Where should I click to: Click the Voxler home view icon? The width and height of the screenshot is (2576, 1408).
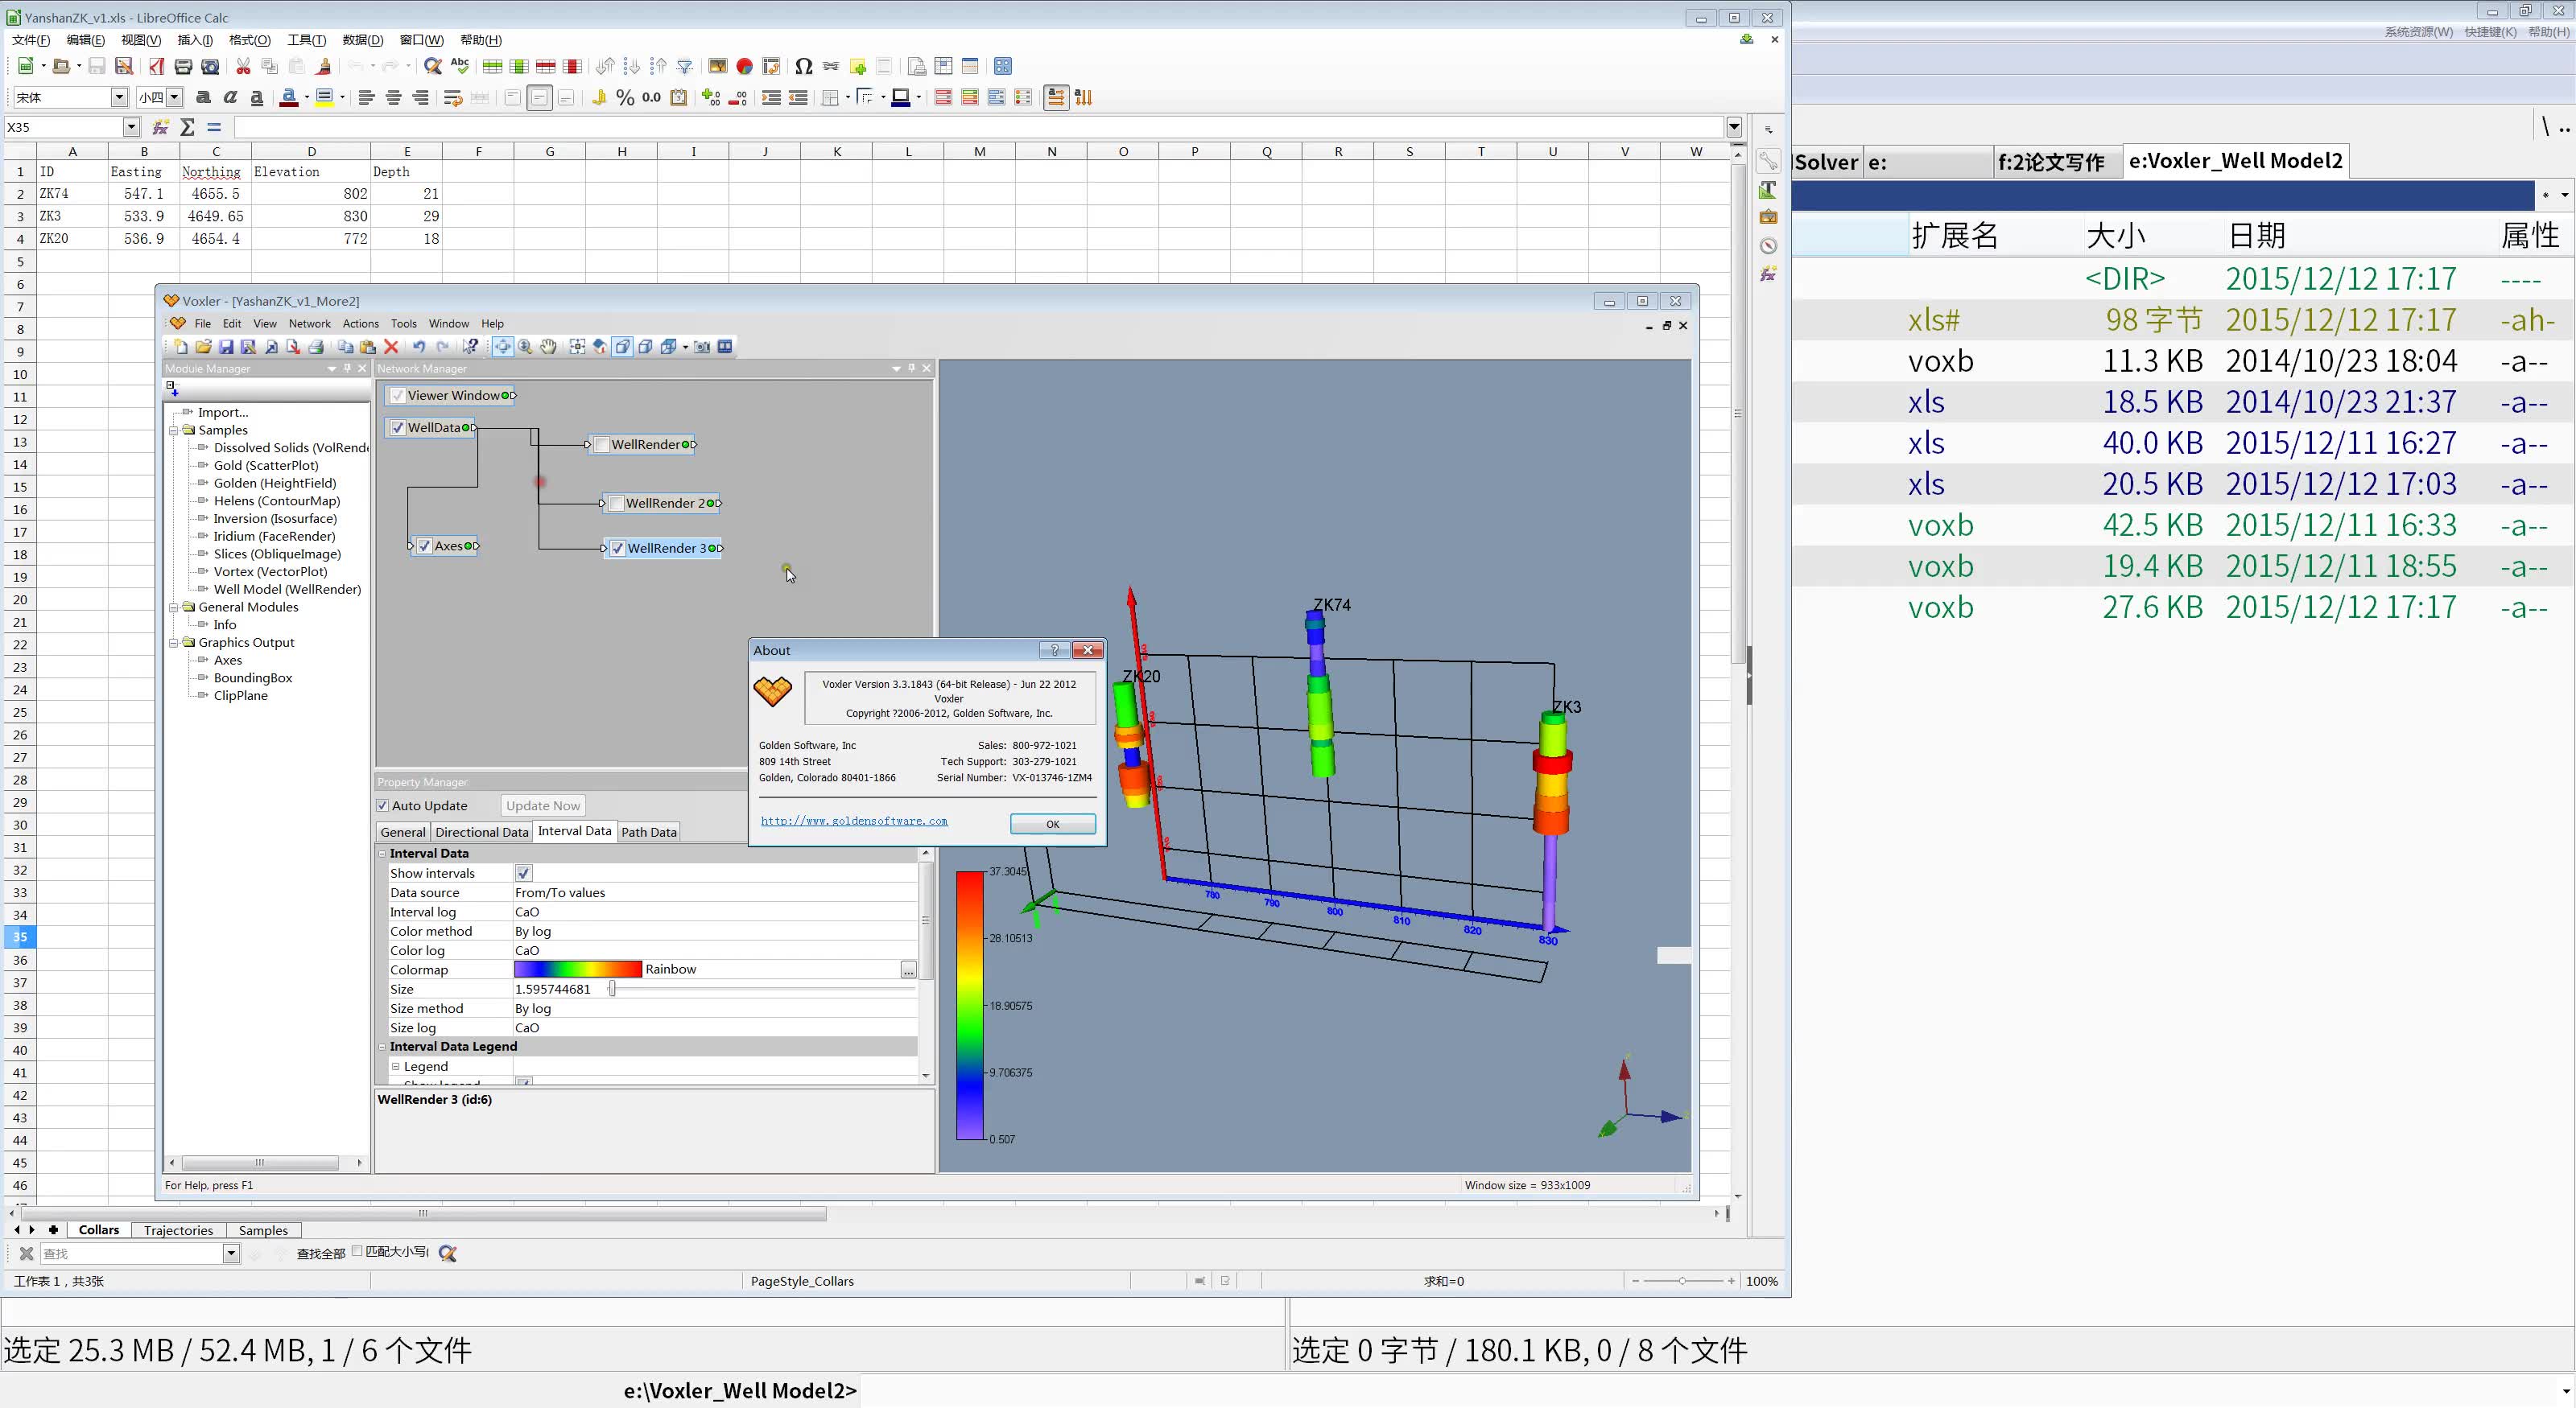(599, 347)
